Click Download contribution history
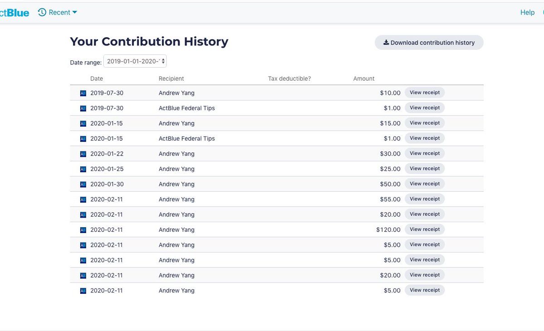Viewport: 544px width, 331px height. click(x=429, y=42)
